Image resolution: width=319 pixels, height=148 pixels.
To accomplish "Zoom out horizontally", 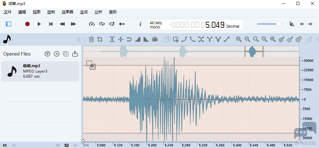I will tap(247, 39).
